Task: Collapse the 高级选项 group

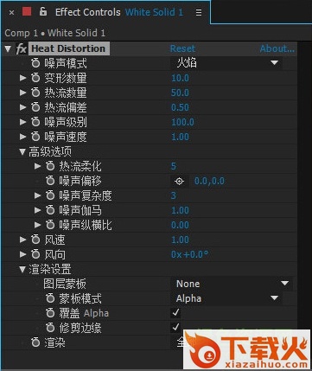Action: 22,151
